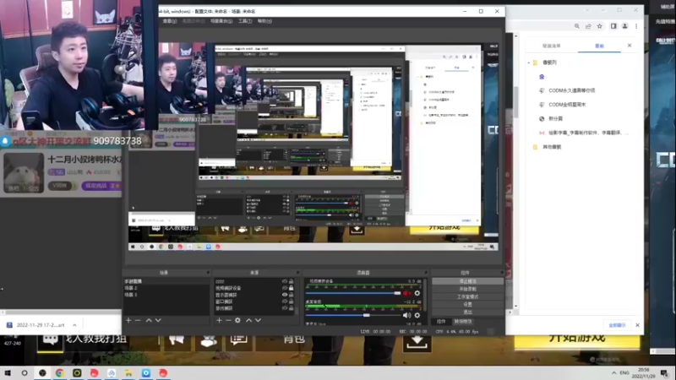The height and width of the screenshot is (380, 676).
Task: Open mixer dock popout icon
Action: point(426,273)
